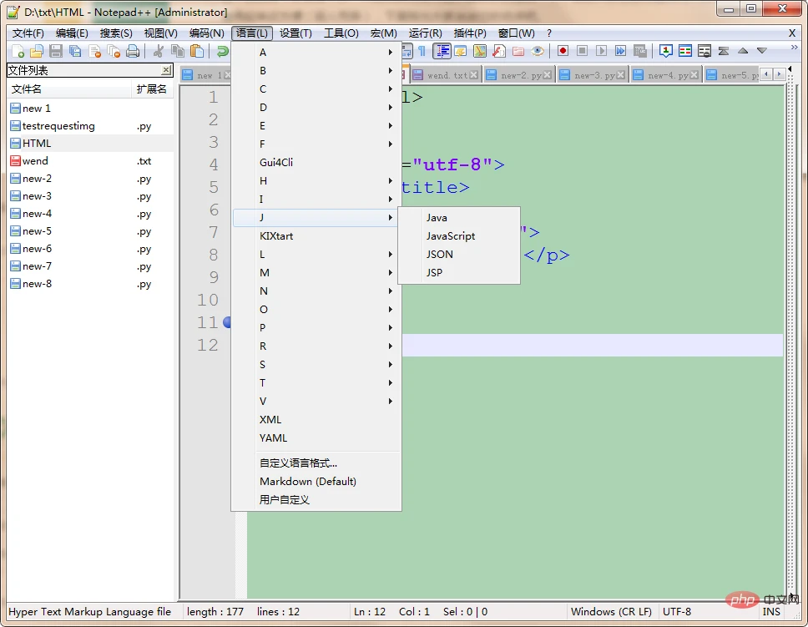Close the 文件列表 panel
This screenshot has width=808, height=627.
pyautogui.click(x=166, y=70)
